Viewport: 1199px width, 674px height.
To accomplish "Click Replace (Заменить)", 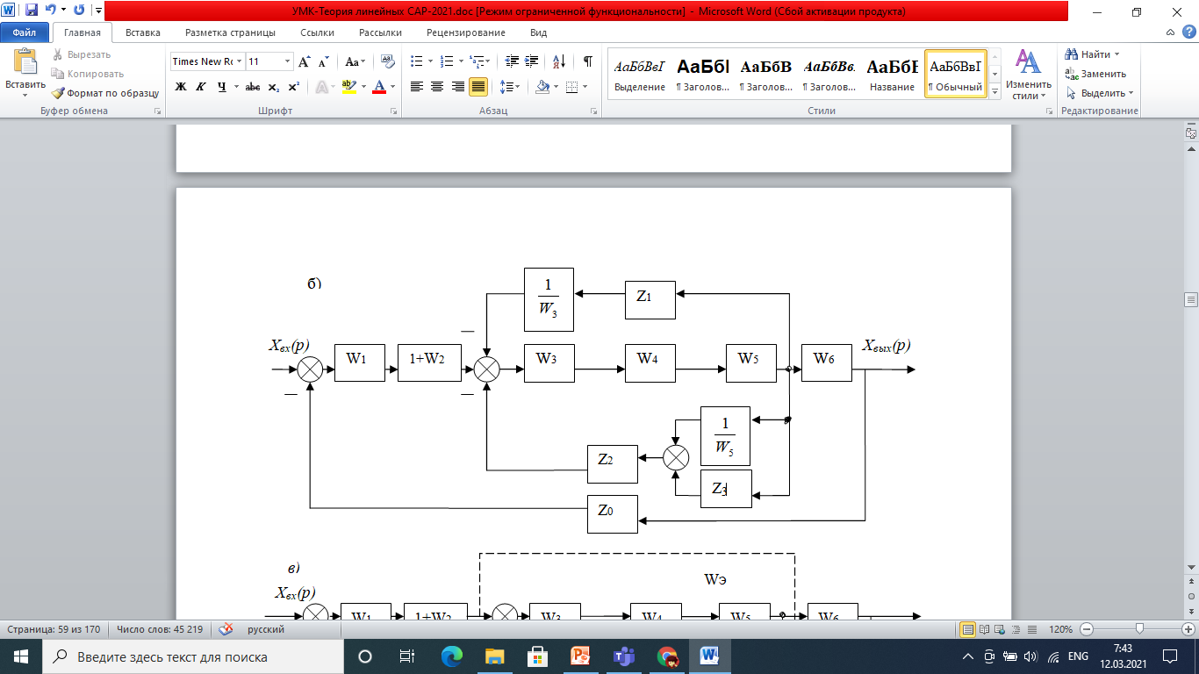I will [x=1095, y=74].
